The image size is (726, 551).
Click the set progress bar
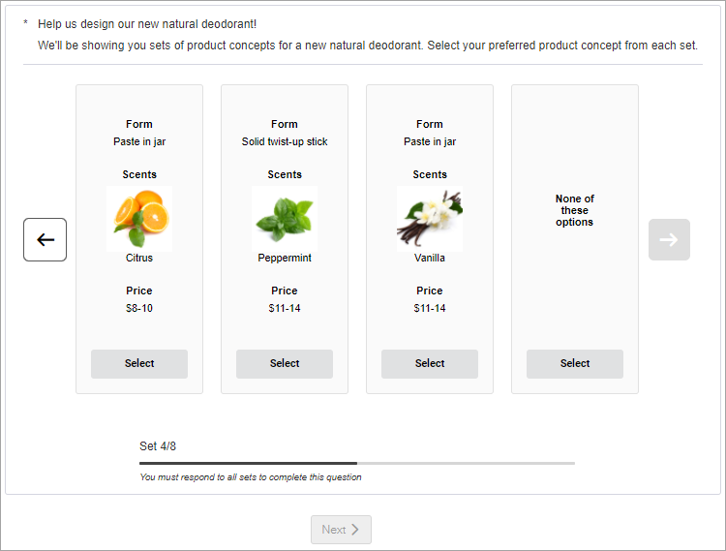pyautogui.click(x=357, y=463)
